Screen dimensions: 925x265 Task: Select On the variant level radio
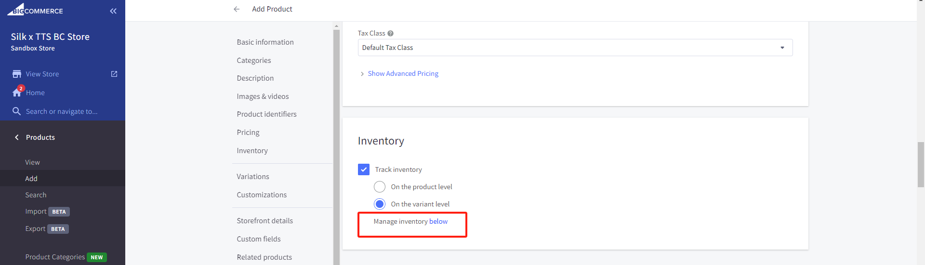[380, 204]
